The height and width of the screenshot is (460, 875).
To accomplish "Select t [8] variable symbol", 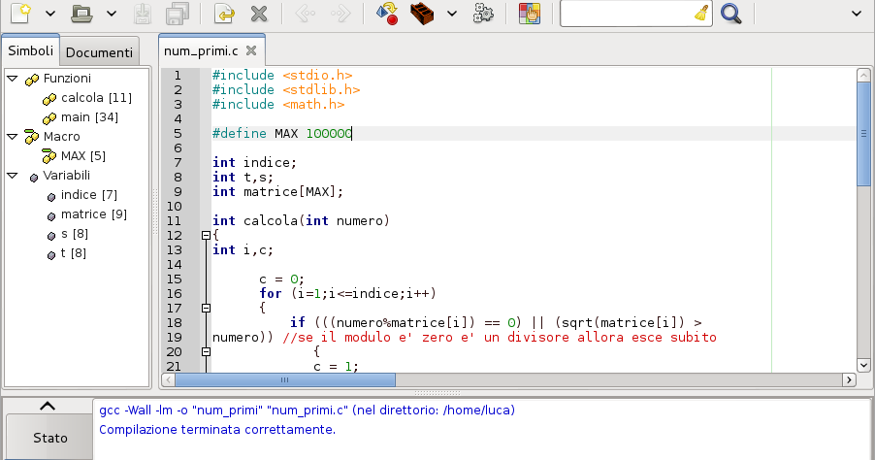I will 73,253.
